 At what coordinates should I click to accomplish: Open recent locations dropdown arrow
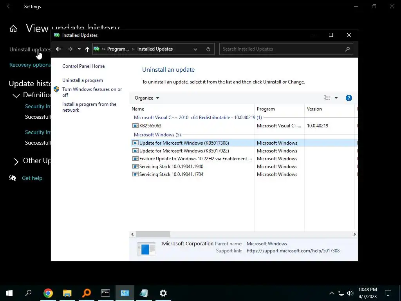[79, 49]
